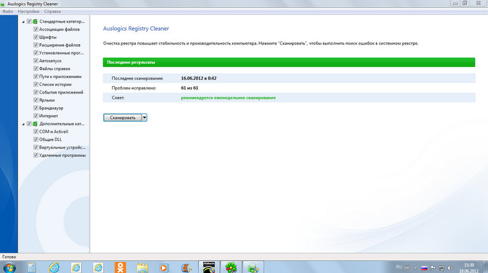This screenshot has width=488, height=273.
Task: Switch to the ICQ flower taskbar icon
Action: (x=231, y=268)
